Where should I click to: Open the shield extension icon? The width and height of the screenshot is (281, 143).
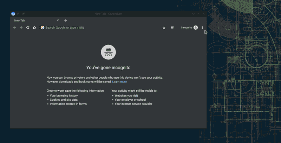[x=172, y=28]
